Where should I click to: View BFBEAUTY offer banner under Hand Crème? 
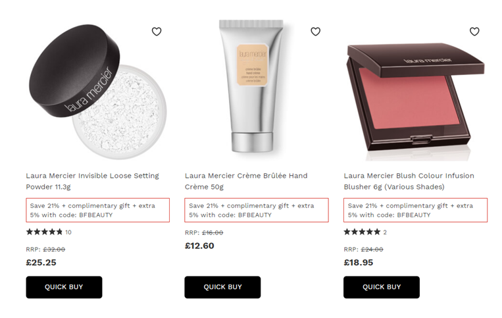[x=257, y=210]
